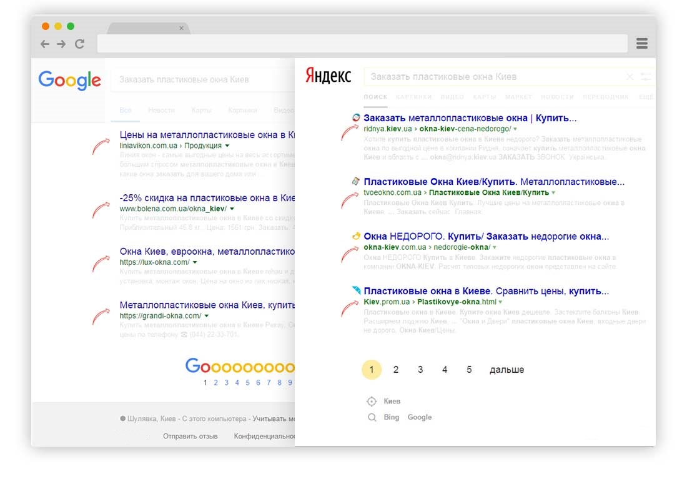The width and height of the screenshot is (687, 484).
Task: Switch to Google Карты tab
Action: [x=201, y=111]
